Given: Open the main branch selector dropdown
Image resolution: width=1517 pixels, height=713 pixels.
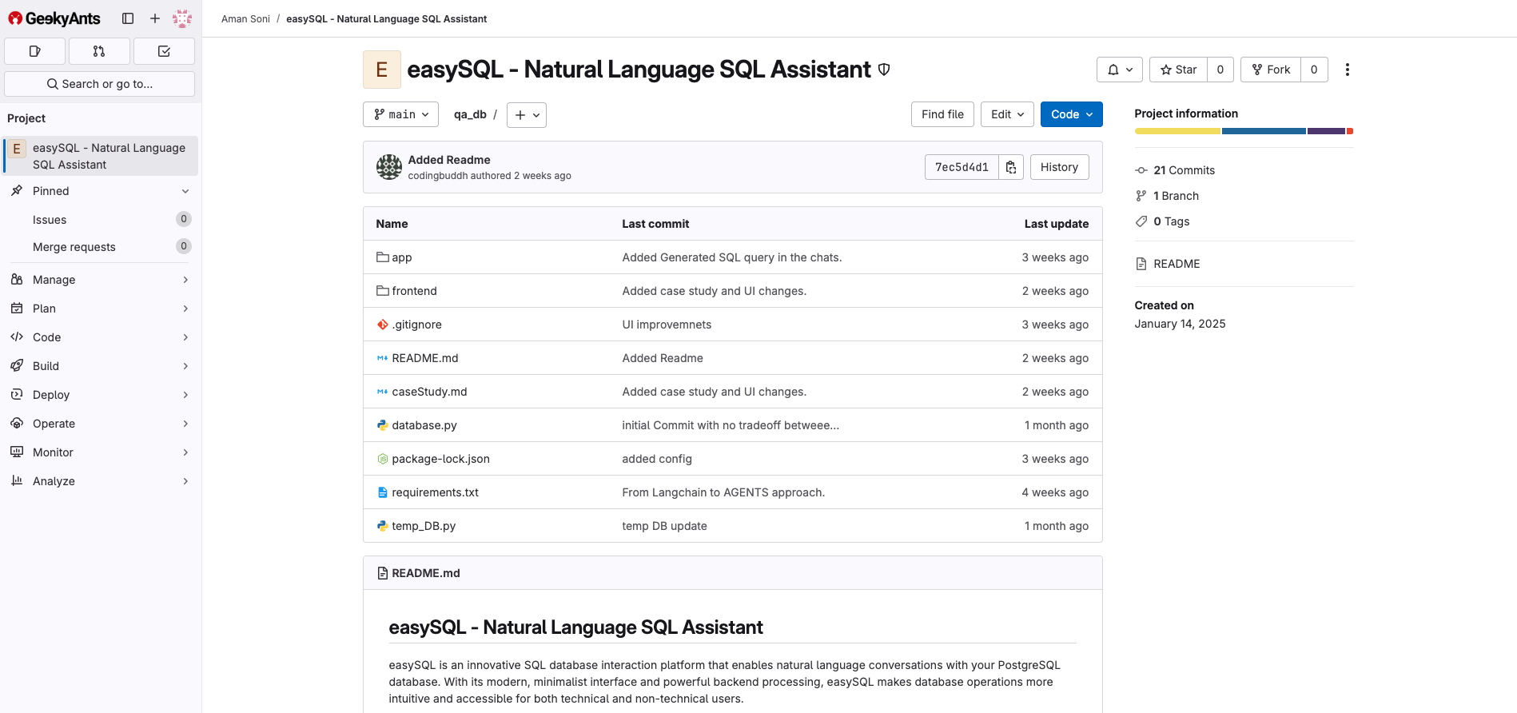Looking at the screenshot, I should click(400, 114).
